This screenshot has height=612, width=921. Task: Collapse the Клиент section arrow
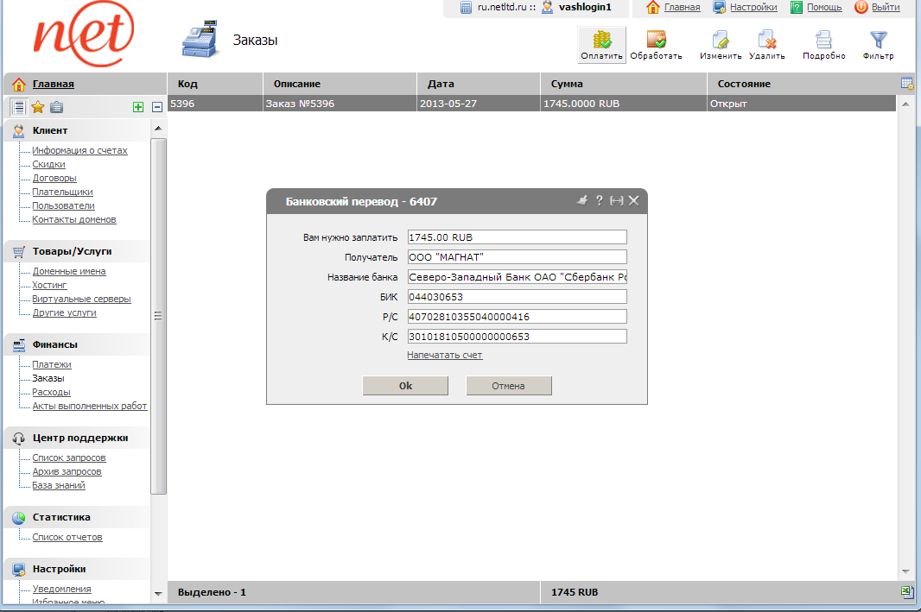click(x=157, y=129)
